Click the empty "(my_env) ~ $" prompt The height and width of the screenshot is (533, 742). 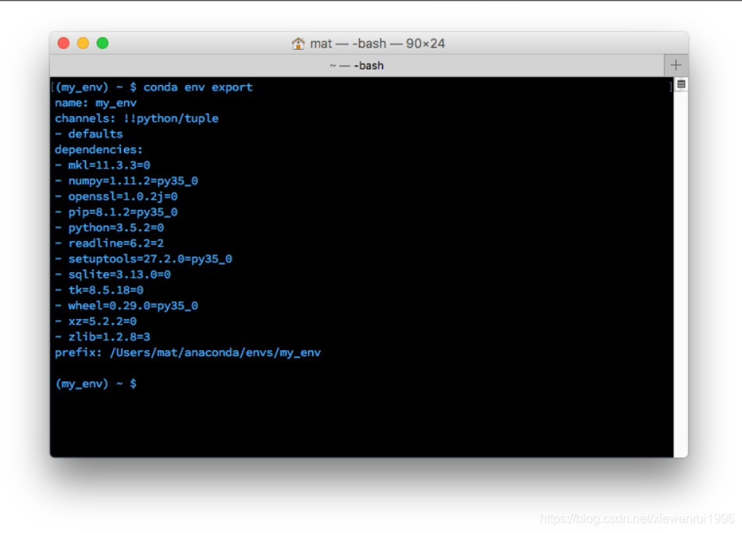click(96, 384)
